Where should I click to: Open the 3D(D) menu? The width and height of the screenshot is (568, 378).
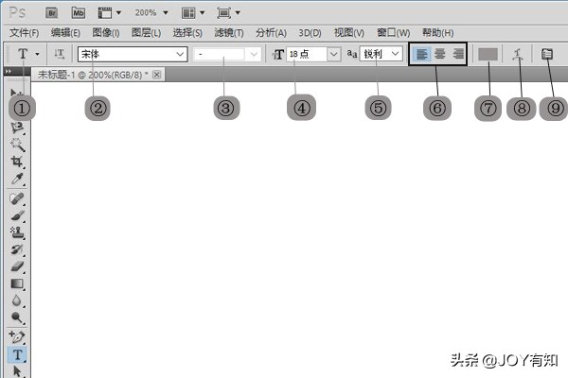pyautogui.click(x=310, y=33)
